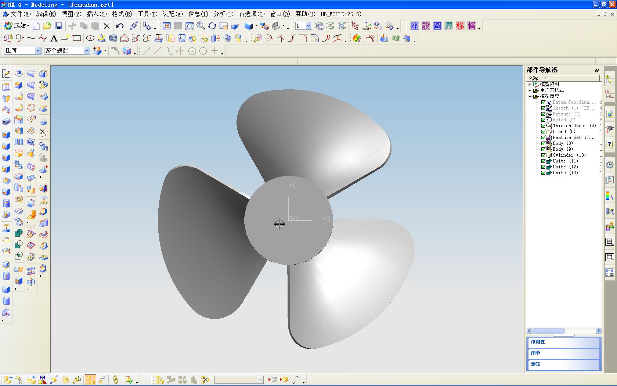
Task: Select the Rectangle curve tool
Action: (x=77, y=38)
